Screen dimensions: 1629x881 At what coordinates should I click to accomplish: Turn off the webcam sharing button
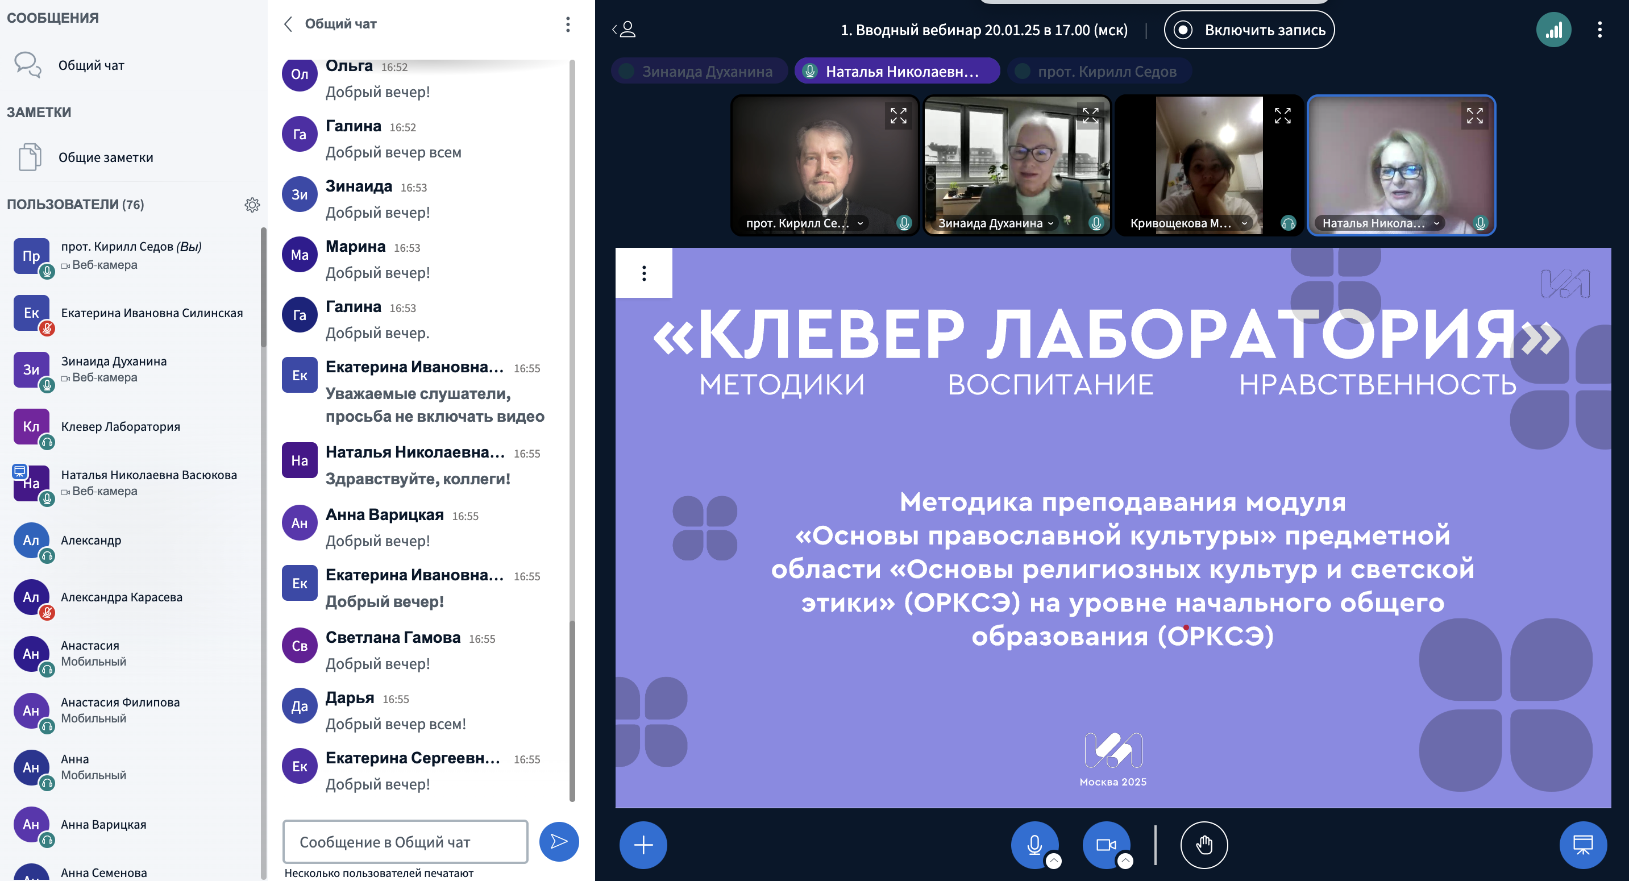click(1106, 844)
